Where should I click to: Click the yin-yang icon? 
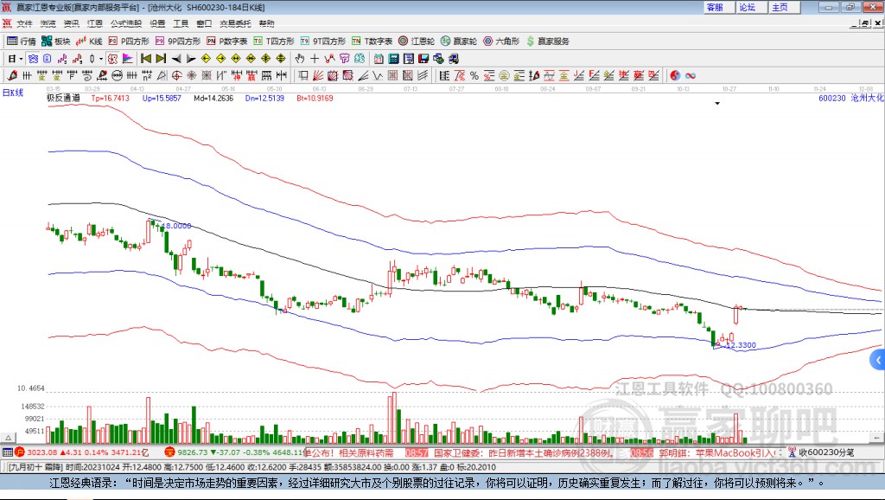point(675,75)
